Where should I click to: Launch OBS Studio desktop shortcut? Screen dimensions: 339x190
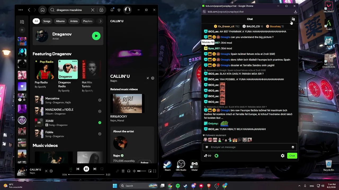tap(181, 166)
